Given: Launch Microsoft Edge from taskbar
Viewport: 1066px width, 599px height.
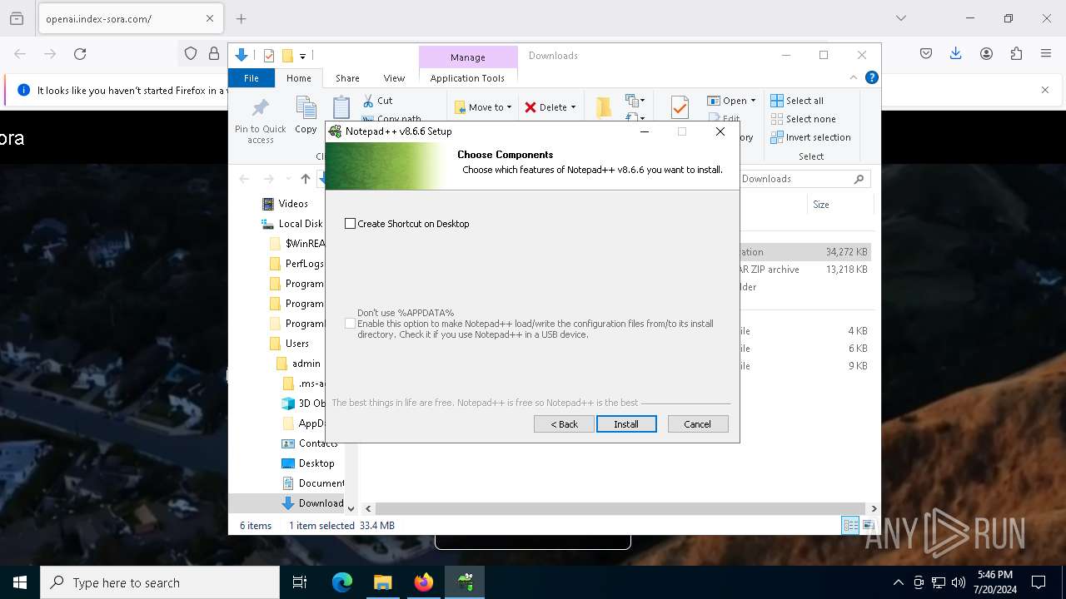Looking at the screenshot, I should tap(342, 582).
